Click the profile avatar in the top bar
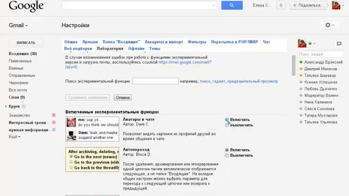Viewport: 349px width, 196px height. (336, 5)
